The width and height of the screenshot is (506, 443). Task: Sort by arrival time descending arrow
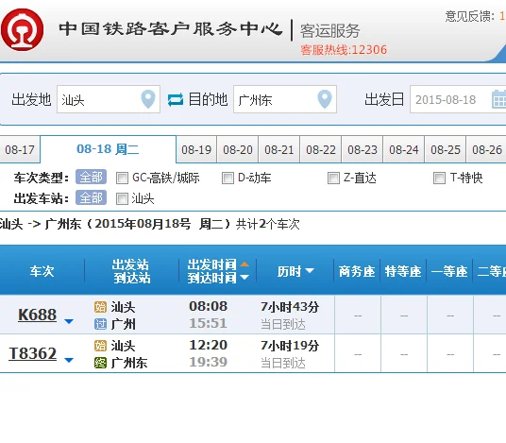coord(245,277)
